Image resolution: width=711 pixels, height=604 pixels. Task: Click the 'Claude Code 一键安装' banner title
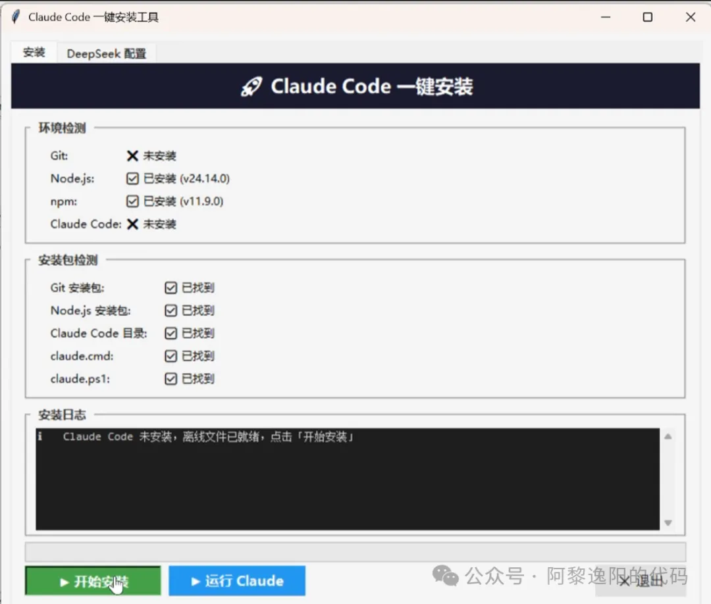pos(372,86)
